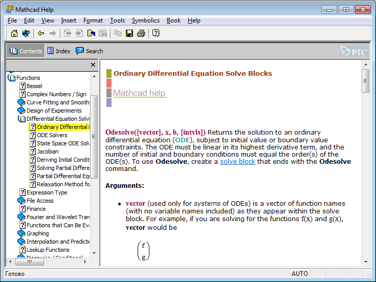376x282 pixels.
Task: Click the next section page icon
Action: (x=79, y=33)
